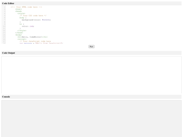Click the 'Hello, CodeMirror!' h1 line
Screen dimensions: 183x137
pos(33,37)
